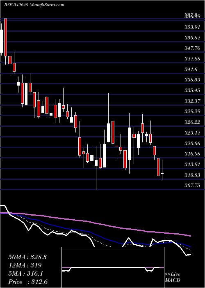Viewport: 205px width, 288px height.
Task: Click inside the Live MACD inset box
Action: tap(113, 267)
